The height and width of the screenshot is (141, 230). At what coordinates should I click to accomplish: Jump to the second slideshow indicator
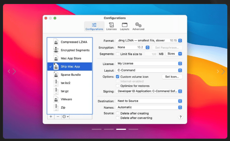pos(109,129)
